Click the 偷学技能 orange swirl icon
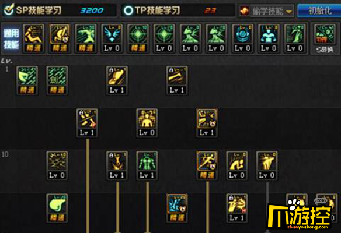Viewport: 341px width, 233px height. 244,10
